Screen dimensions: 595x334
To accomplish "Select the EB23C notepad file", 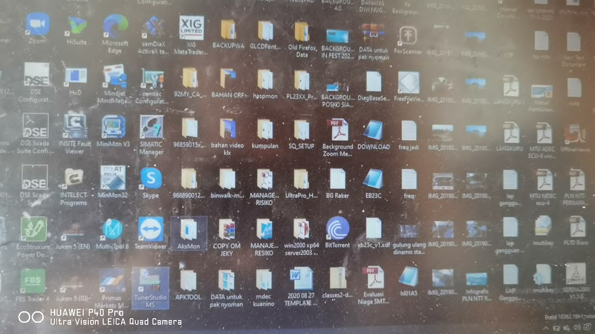I will click(373, 184).
